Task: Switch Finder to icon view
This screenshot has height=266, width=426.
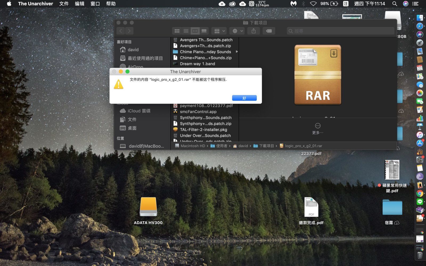Action: pos(177,31)
